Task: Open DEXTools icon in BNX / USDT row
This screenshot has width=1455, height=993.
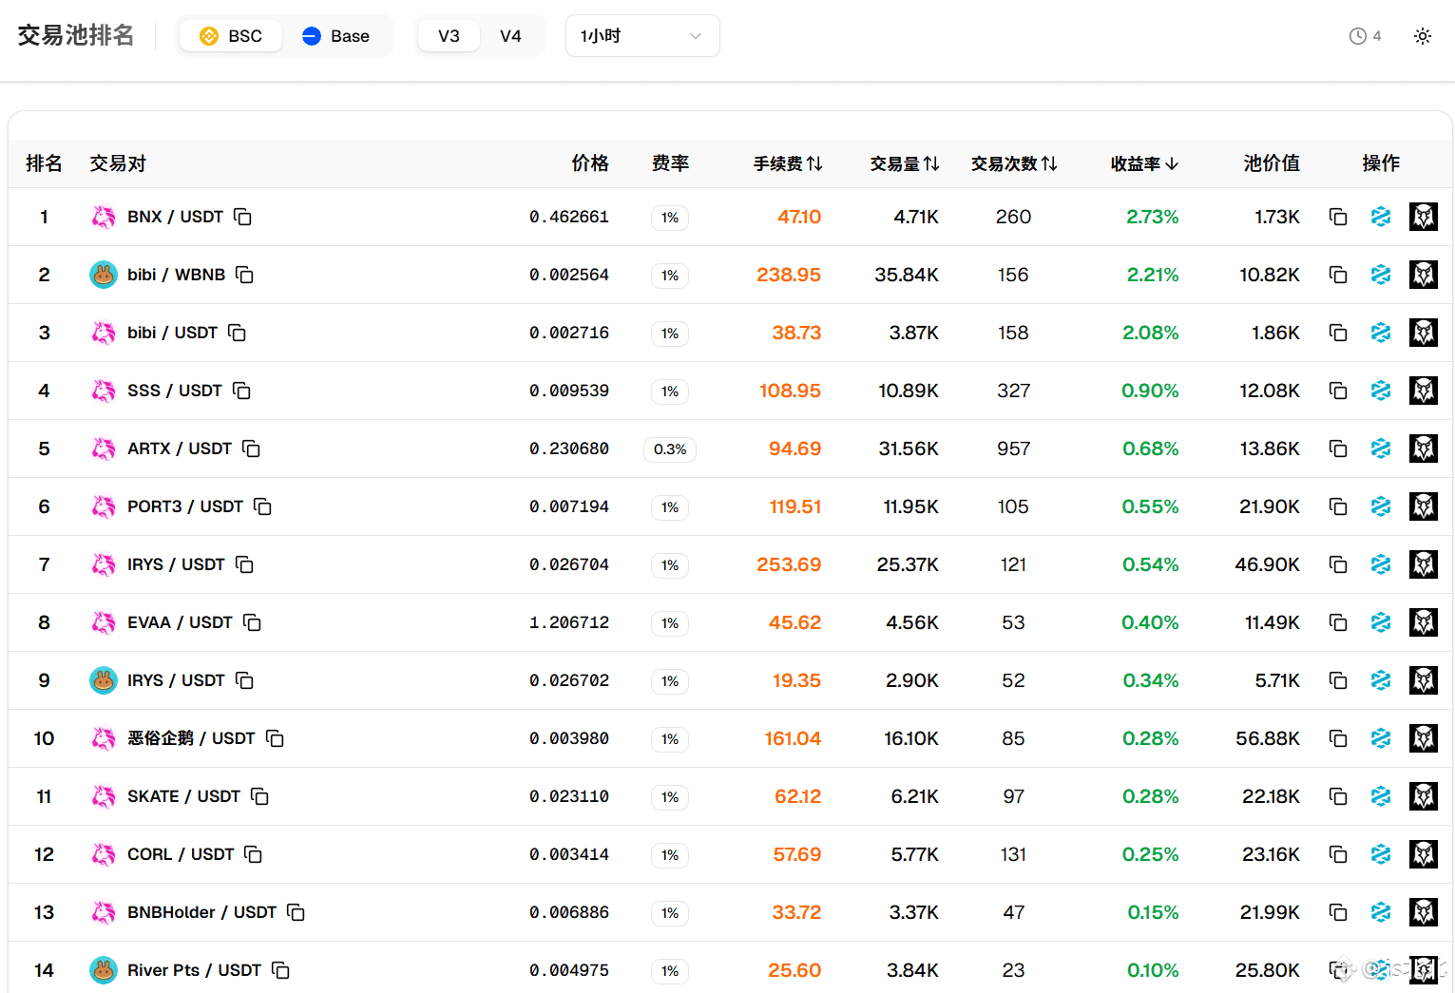Action: (1381, 217)
